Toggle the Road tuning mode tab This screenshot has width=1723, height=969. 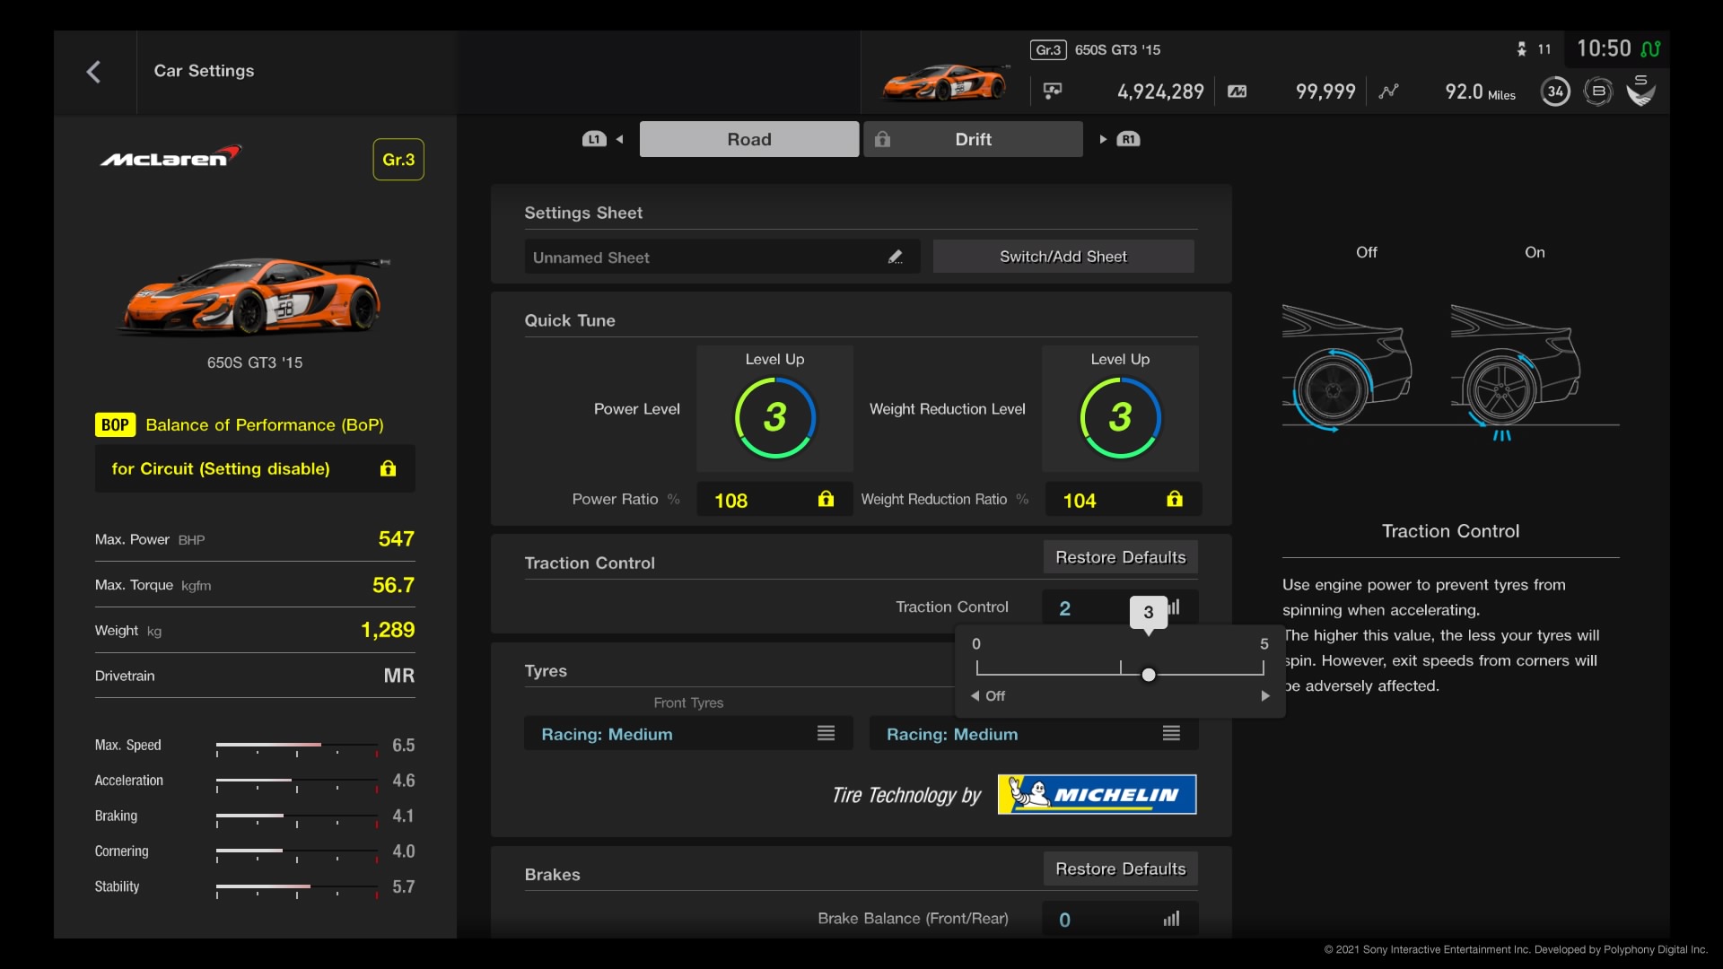748,140
